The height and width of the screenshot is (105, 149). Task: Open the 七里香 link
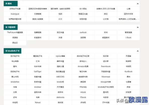tap(128, 82)
